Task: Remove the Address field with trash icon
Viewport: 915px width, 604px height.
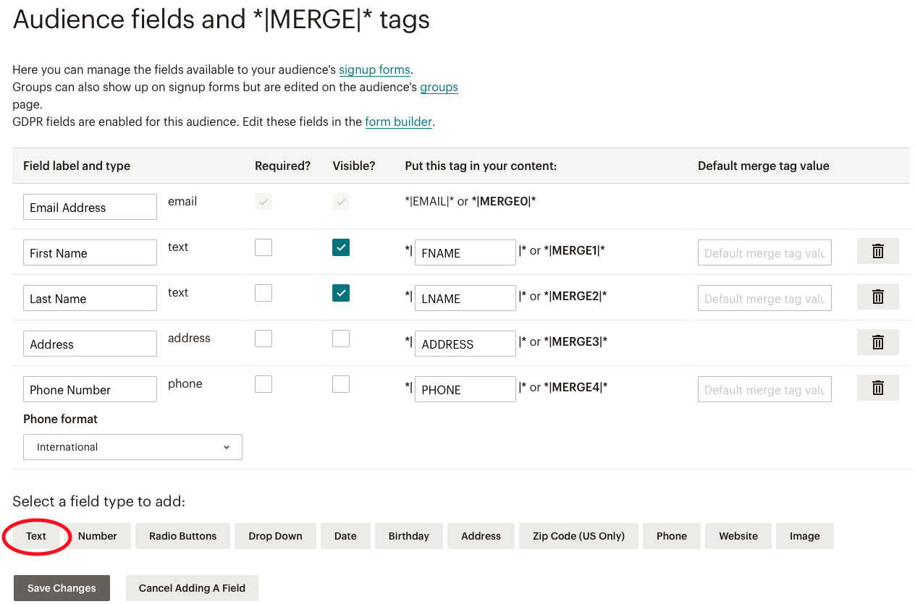Action: pos(877,343)
